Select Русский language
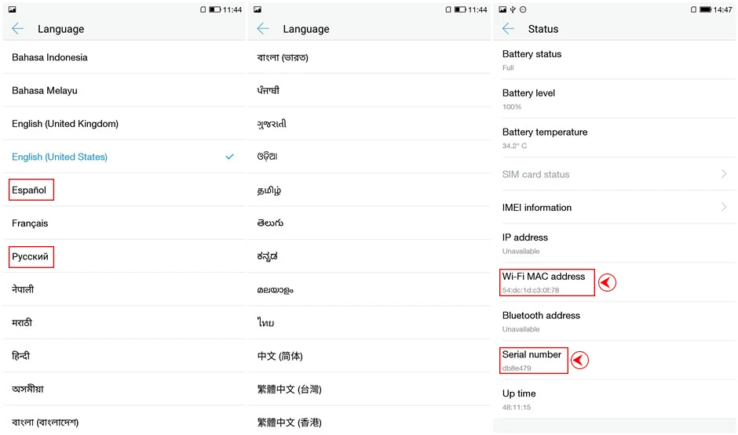This screenshot has width=738, height=435. [124, 256]
